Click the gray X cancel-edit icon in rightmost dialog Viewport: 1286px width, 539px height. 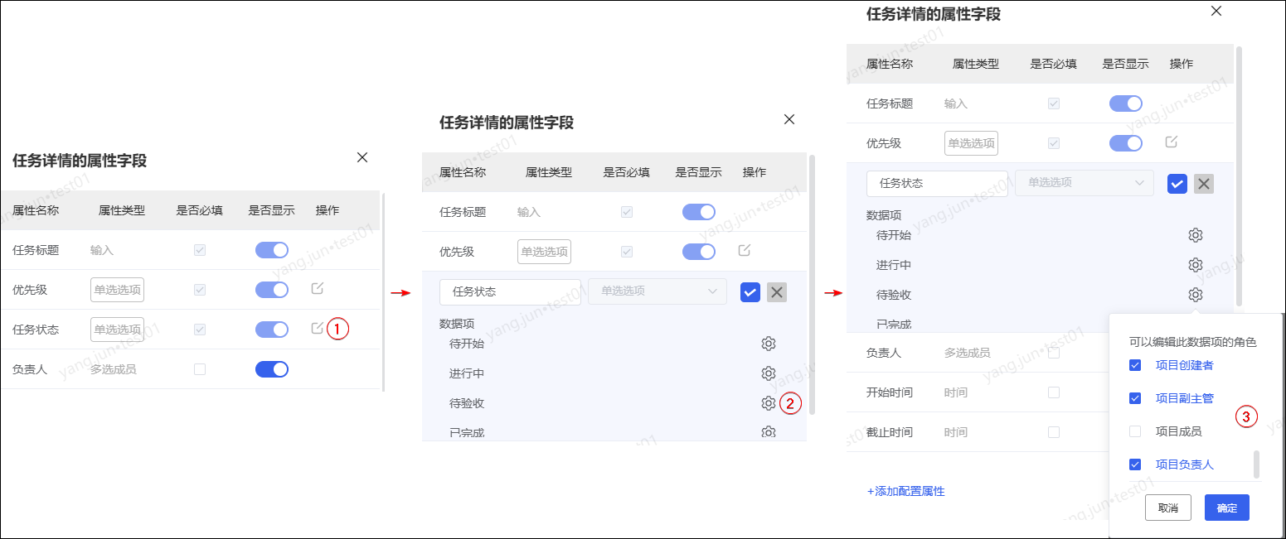coord(1203,184)
